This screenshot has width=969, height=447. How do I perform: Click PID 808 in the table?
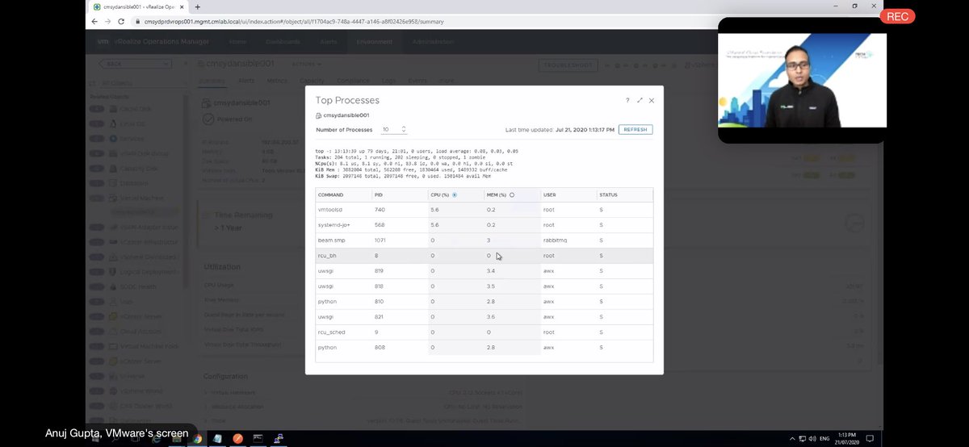click(380, 347)
